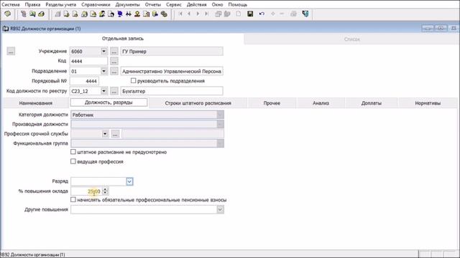Open the Нормативы tab
Viewport: 460px width, 258px height.
coord(428,103)
